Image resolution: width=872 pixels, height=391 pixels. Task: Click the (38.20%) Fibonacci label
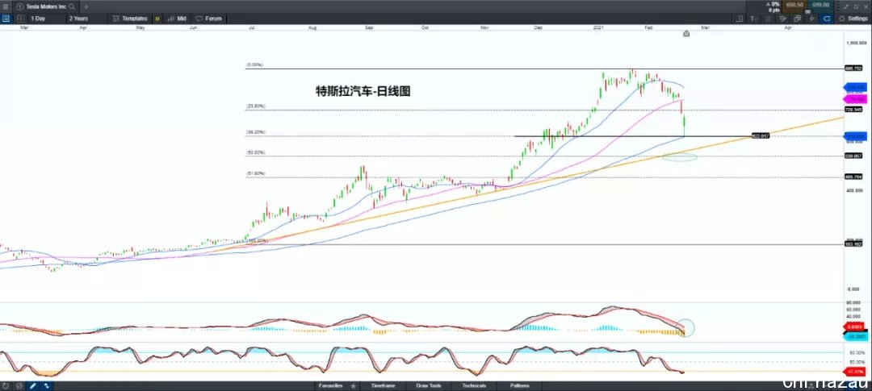256,132
